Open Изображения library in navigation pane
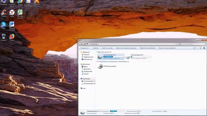This screenshot has width=207, height=116. click(x=87, y=72)
